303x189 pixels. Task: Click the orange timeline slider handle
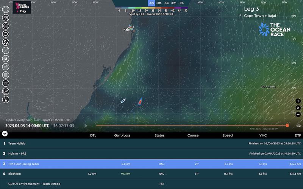click(287, 125)
